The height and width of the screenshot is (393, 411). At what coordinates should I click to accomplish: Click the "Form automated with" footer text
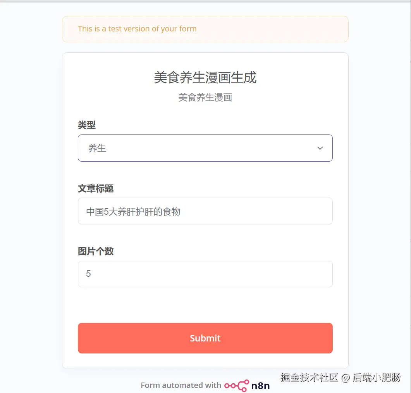[181, 385]
